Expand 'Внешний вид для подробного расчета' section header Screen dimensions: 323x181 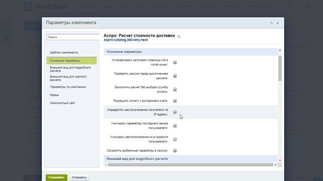[190, 159]
